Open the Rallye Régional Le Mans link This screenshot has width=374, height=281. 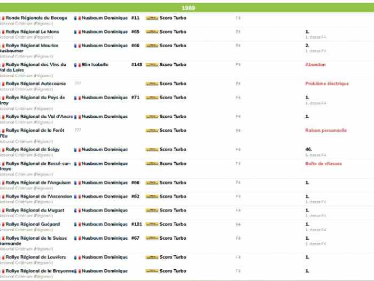(x=32, y=32)
